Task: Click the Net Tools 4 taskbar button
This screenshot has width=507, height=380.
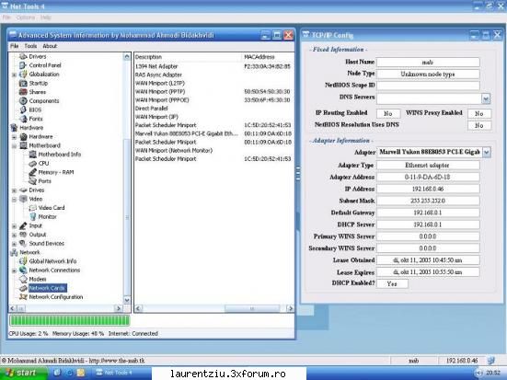Action: (x=114, y=373)
